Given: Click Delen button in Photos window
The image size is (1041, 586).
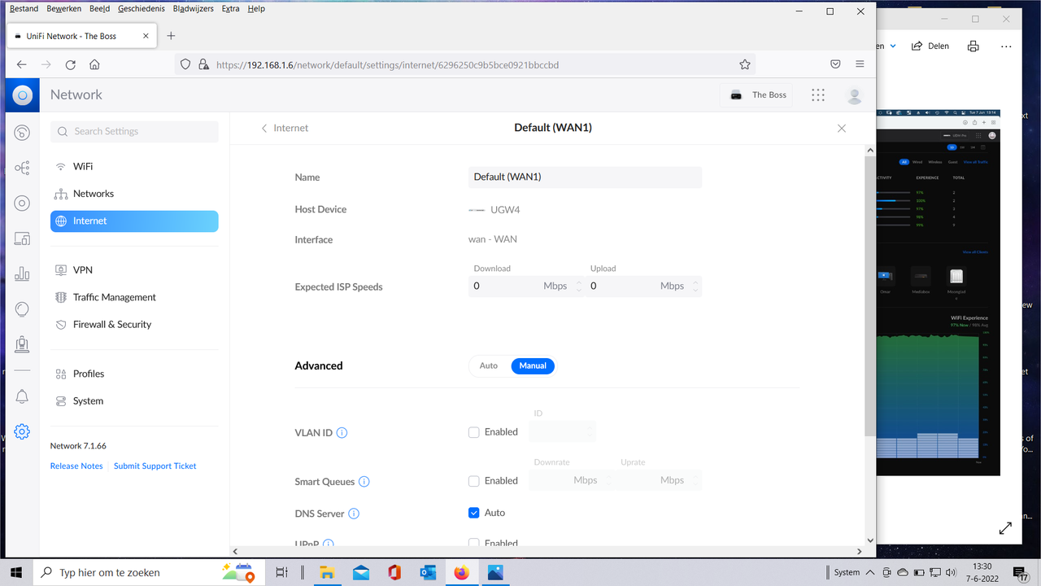Looking at the screenshot, I should click(x=930, y=46).
